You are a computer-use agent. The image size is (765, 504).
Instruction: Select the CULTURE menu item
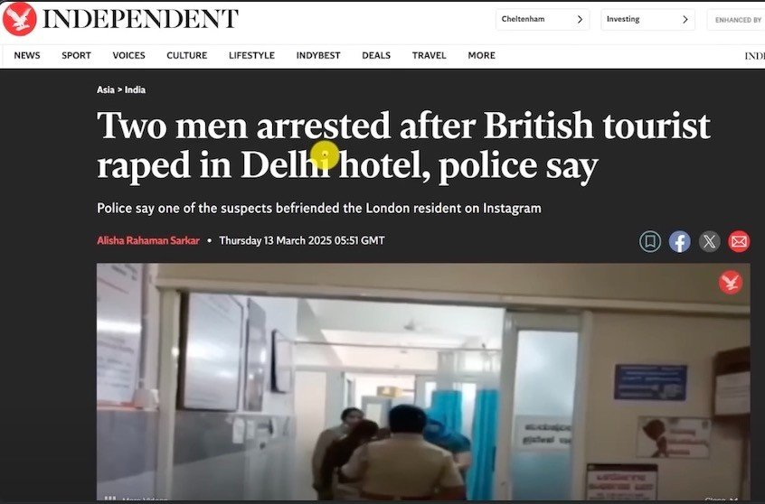point(187,56)
